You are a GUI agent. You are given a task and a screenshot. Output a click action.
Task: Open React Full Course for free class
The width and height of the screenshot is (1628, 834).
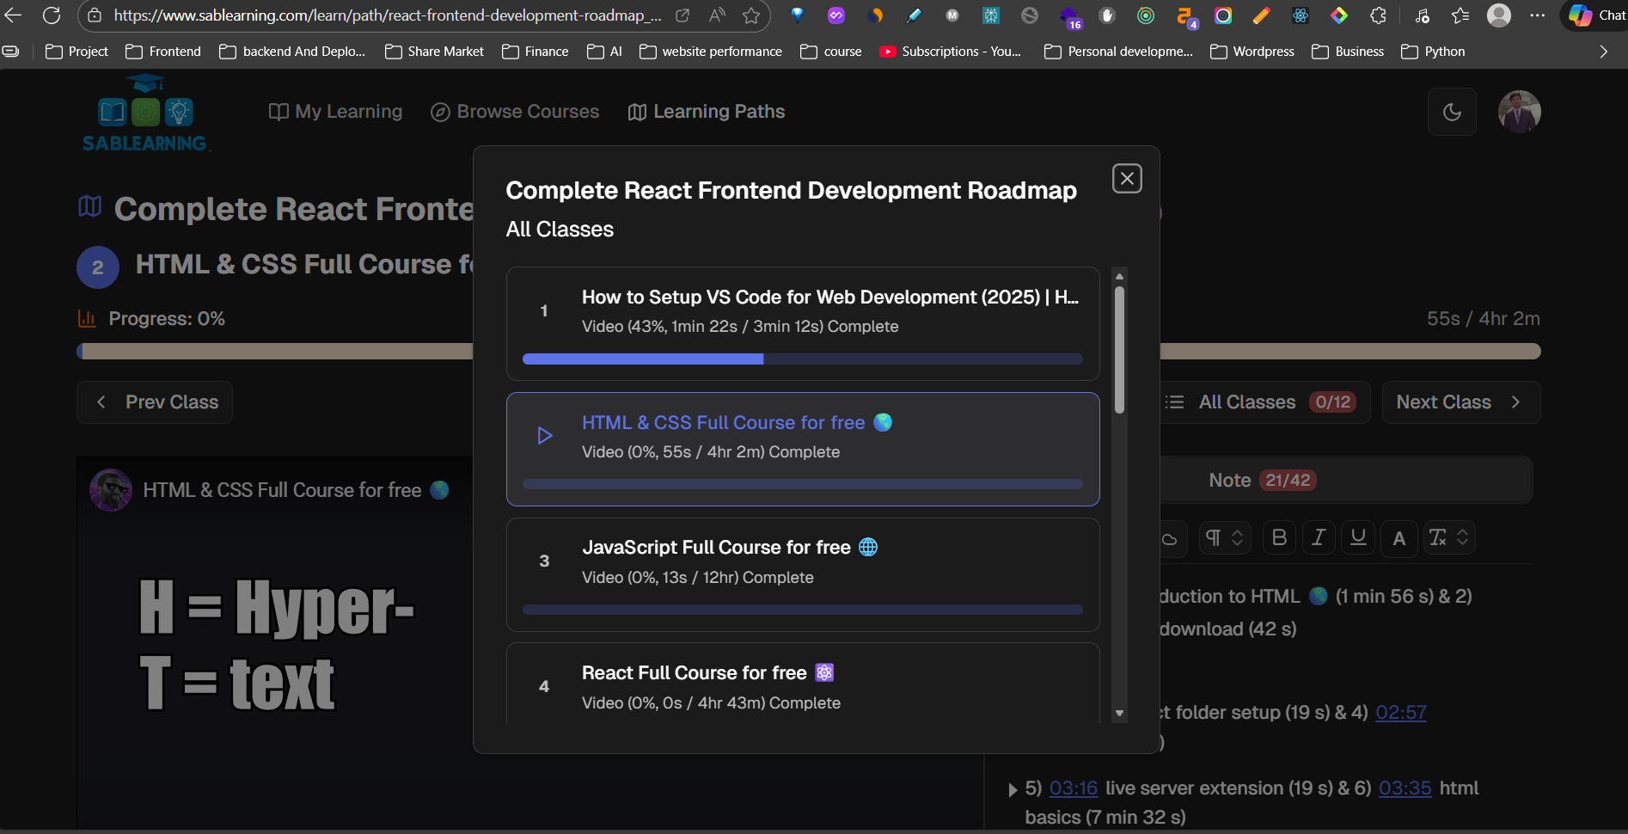coord(803,684)
